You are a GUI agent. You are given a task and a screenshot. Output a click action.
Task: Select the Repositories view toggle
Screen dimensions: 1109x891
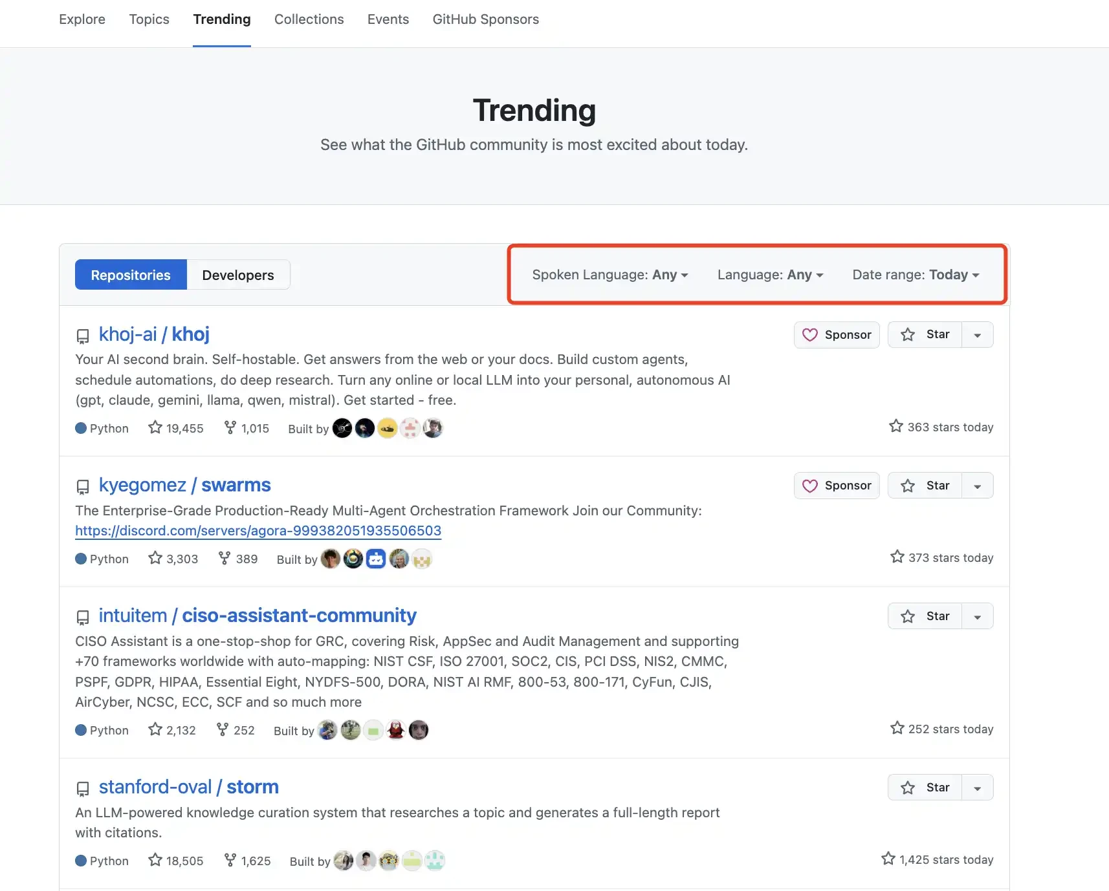pos(130,274)
